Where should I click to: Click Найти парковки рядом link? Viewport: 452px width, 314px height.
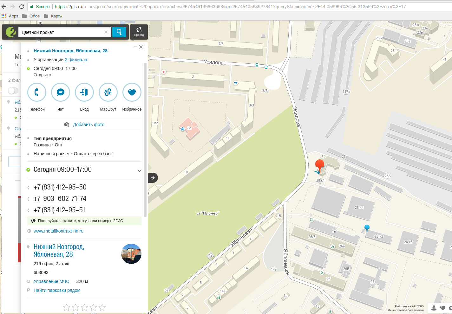57,290
